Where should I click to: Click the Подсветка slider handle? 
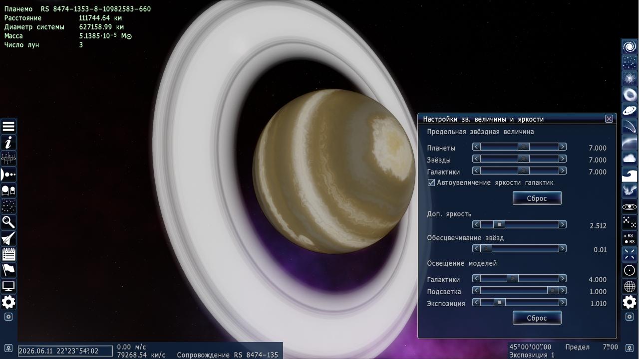point(553,290)
